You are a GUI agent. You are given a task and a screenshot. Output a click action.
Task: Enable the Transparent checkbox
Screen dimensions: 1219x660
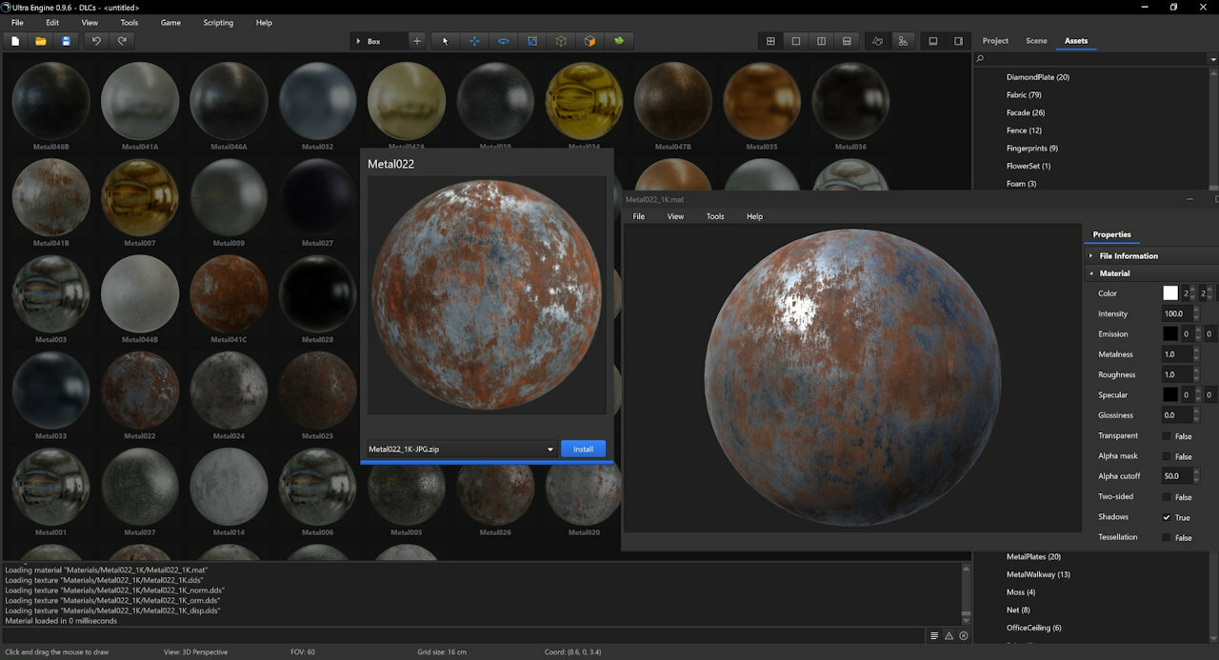click(1167, 436)
